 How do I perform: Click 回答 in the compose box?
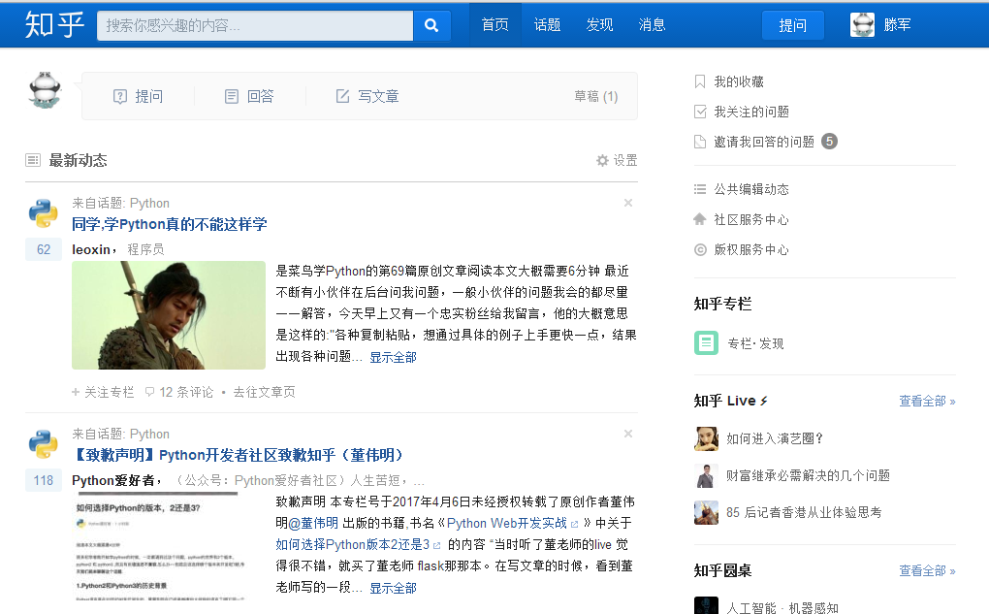tap(250, 97)
